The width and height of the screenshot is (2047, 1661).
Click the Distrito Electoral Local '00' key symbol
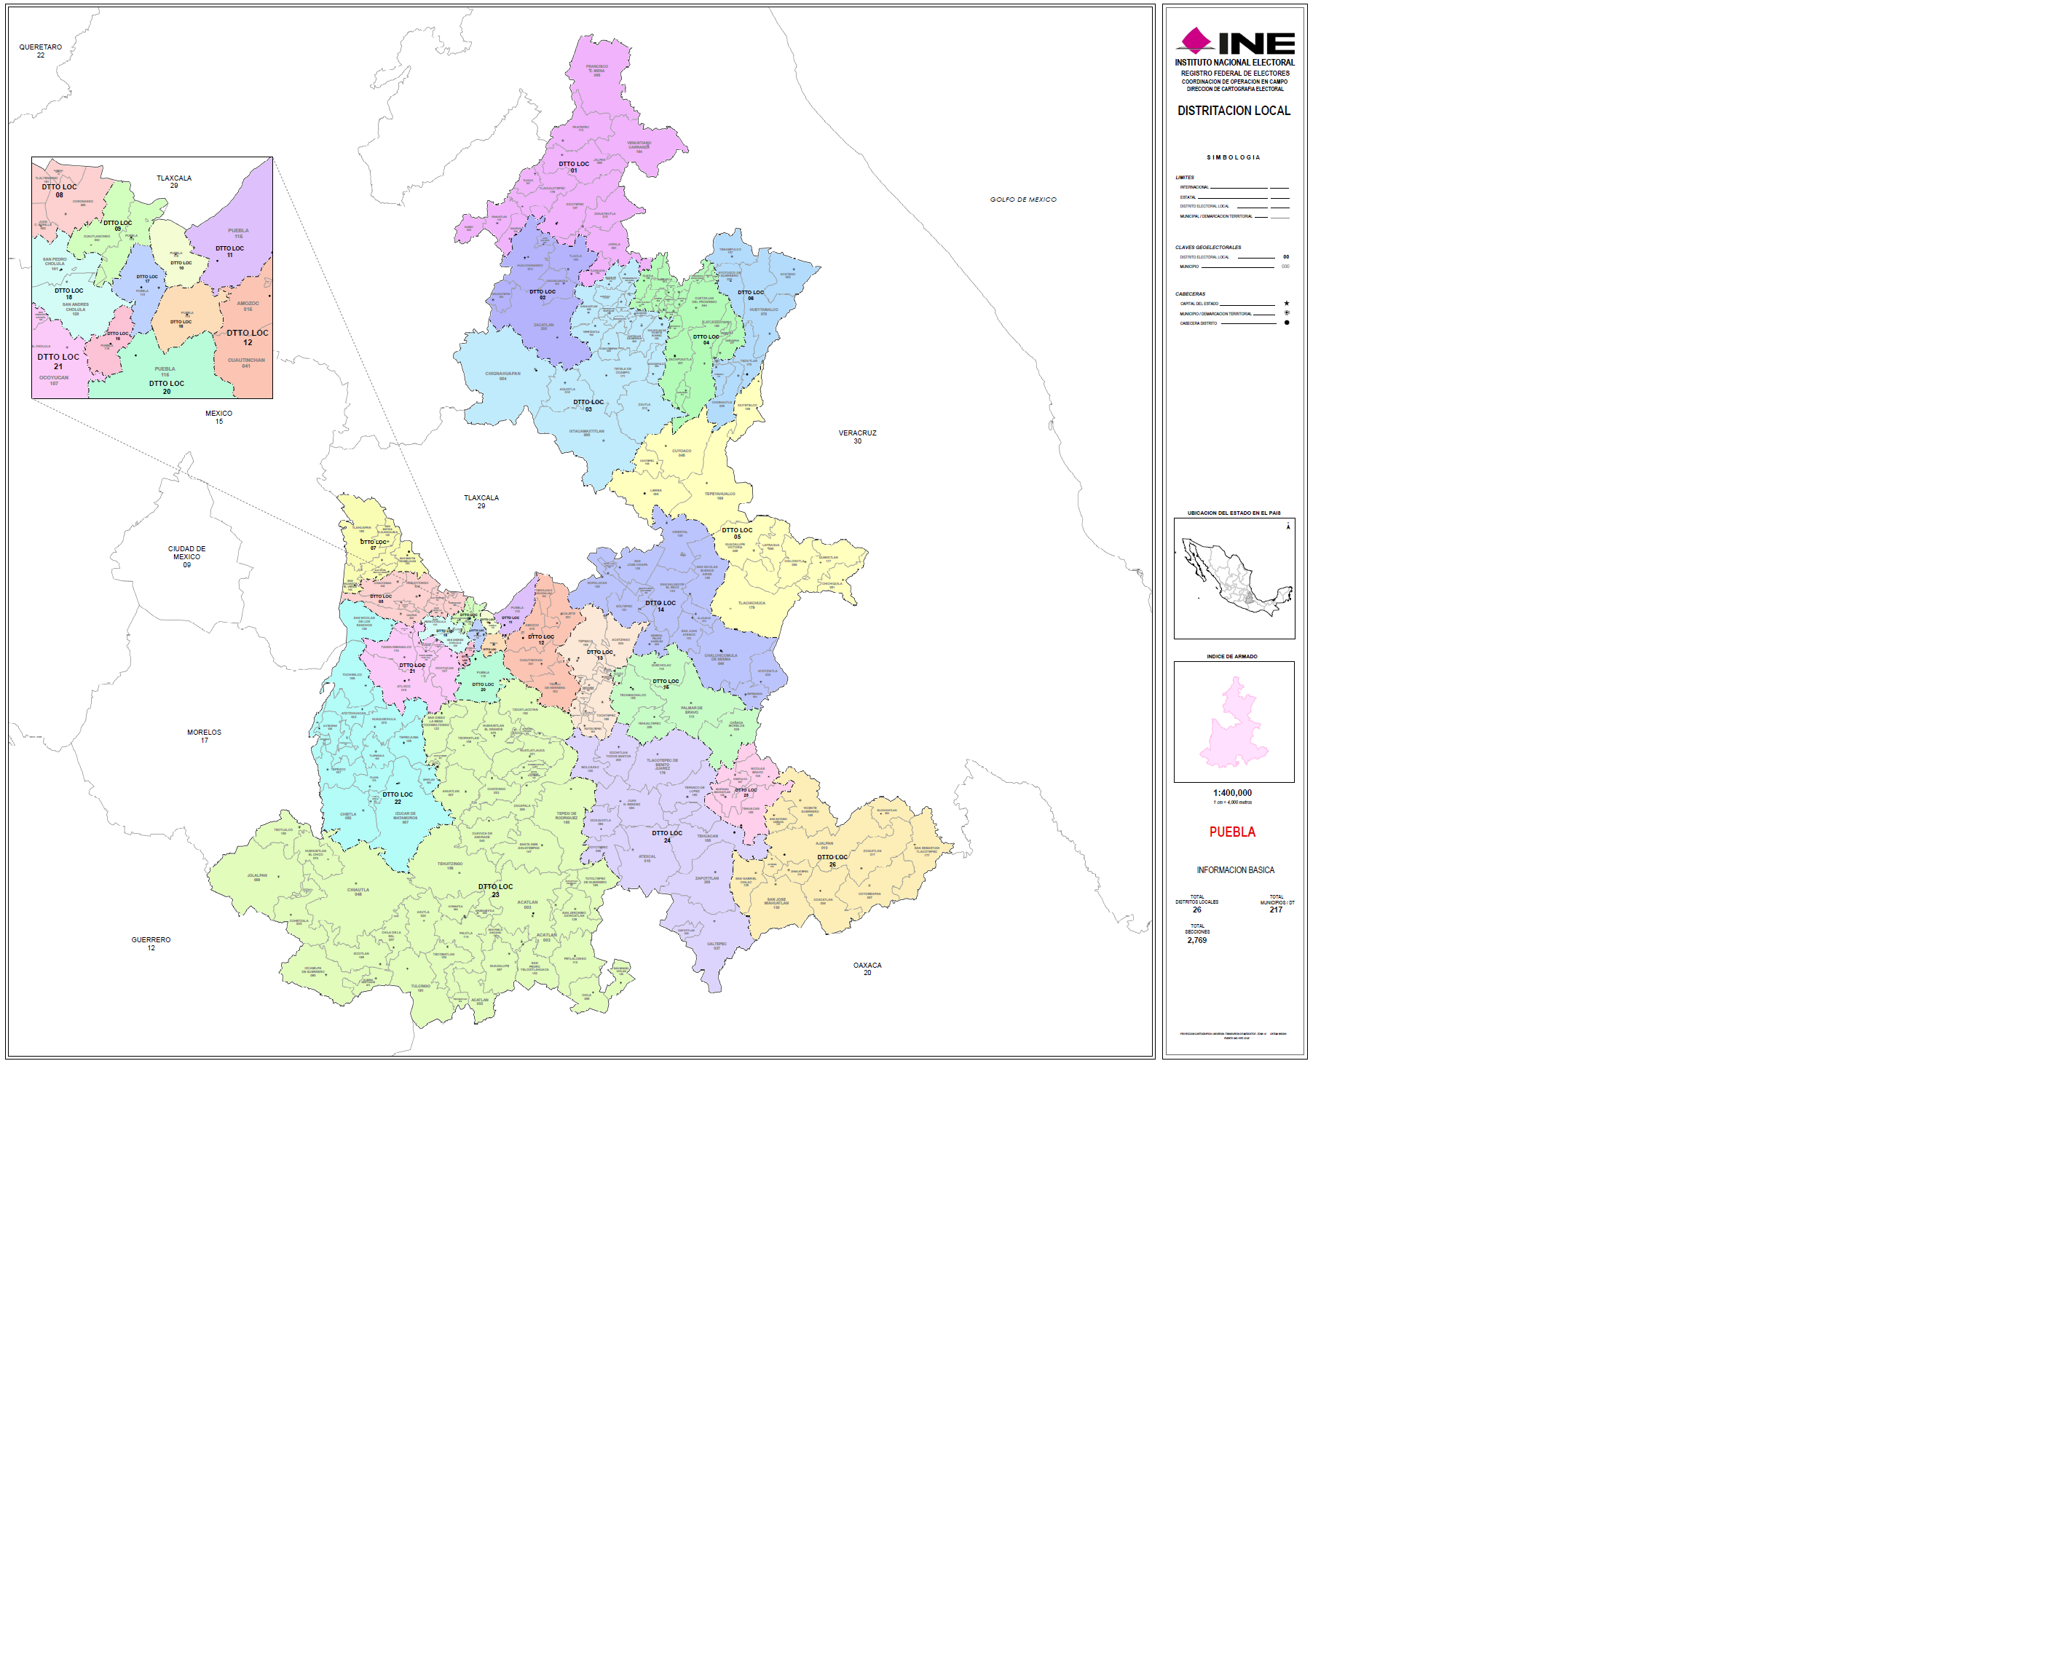coord(1285,257)
